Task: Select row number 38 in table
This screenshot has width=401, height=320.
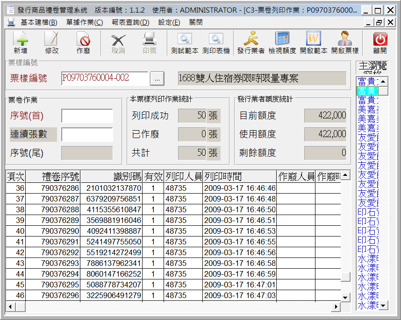Action: click(x=16, y=210)
